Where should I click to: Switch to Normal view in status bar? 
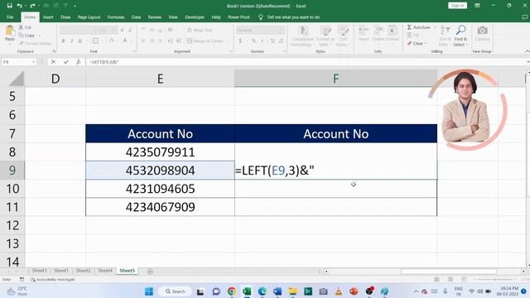(436, 280)
